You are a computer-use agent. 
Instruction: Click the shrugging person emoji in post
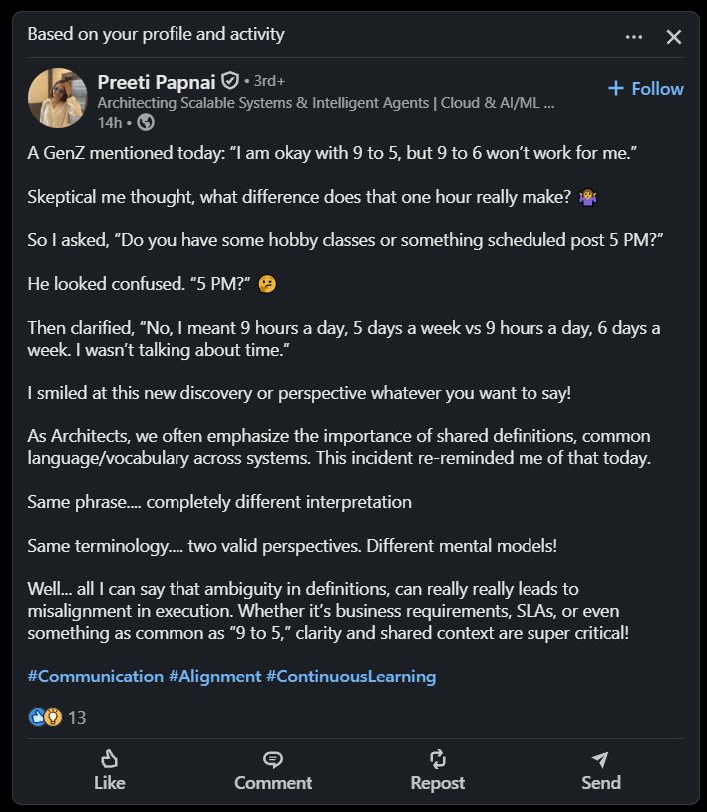(x=588, y=197)
